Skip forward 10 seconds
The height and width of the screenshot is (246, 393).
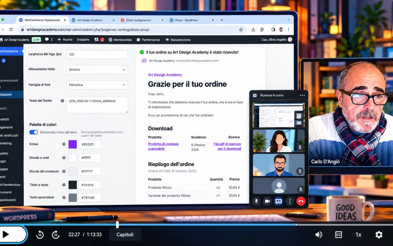pos(56,235)
